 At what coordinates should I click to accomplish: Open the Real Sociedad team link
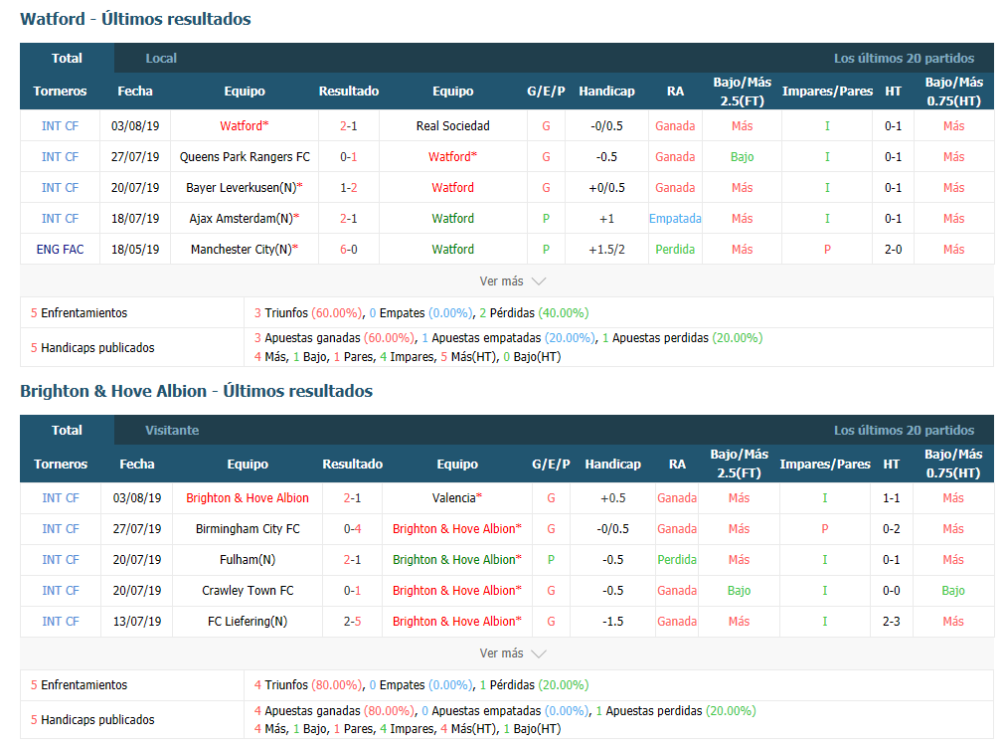coord(452,126)
